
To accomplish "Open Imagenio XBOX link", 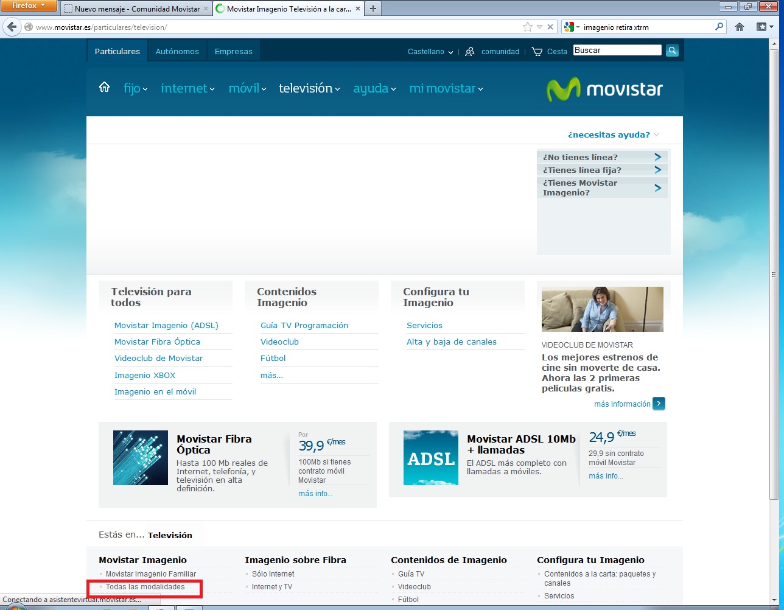I will [144, 375].
